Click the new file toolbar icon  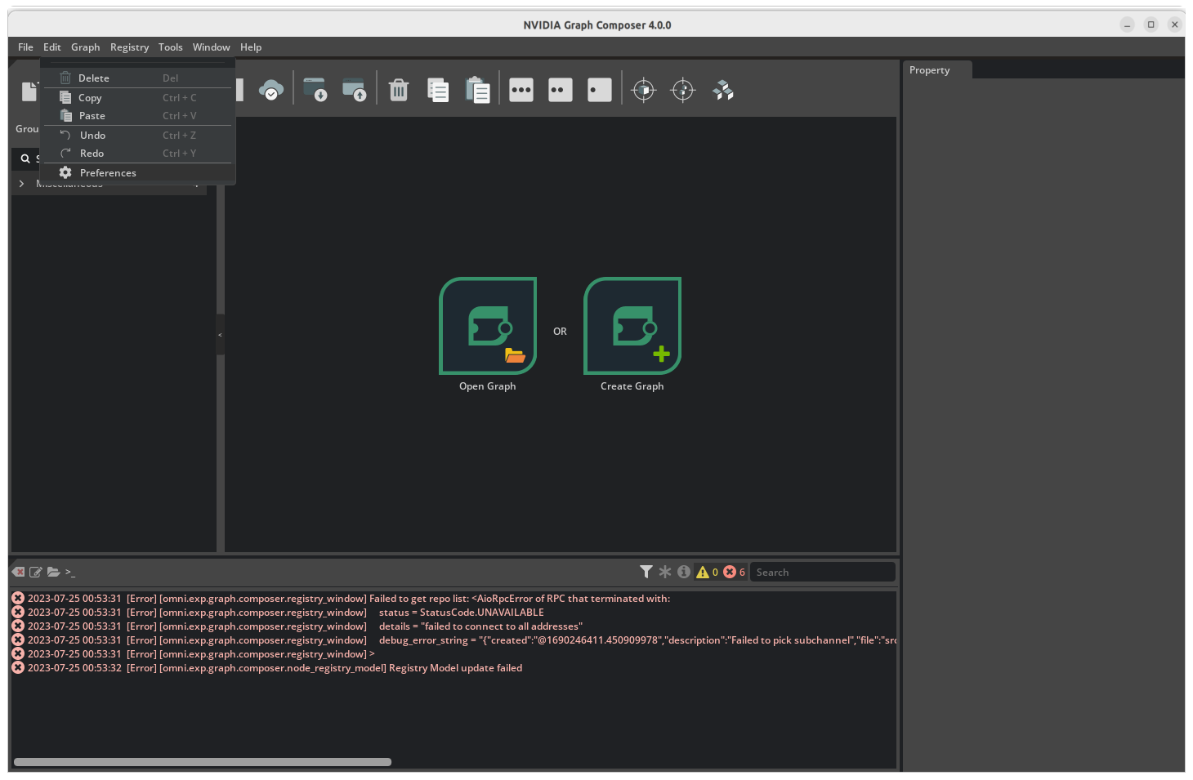click(x=30, y=90)
